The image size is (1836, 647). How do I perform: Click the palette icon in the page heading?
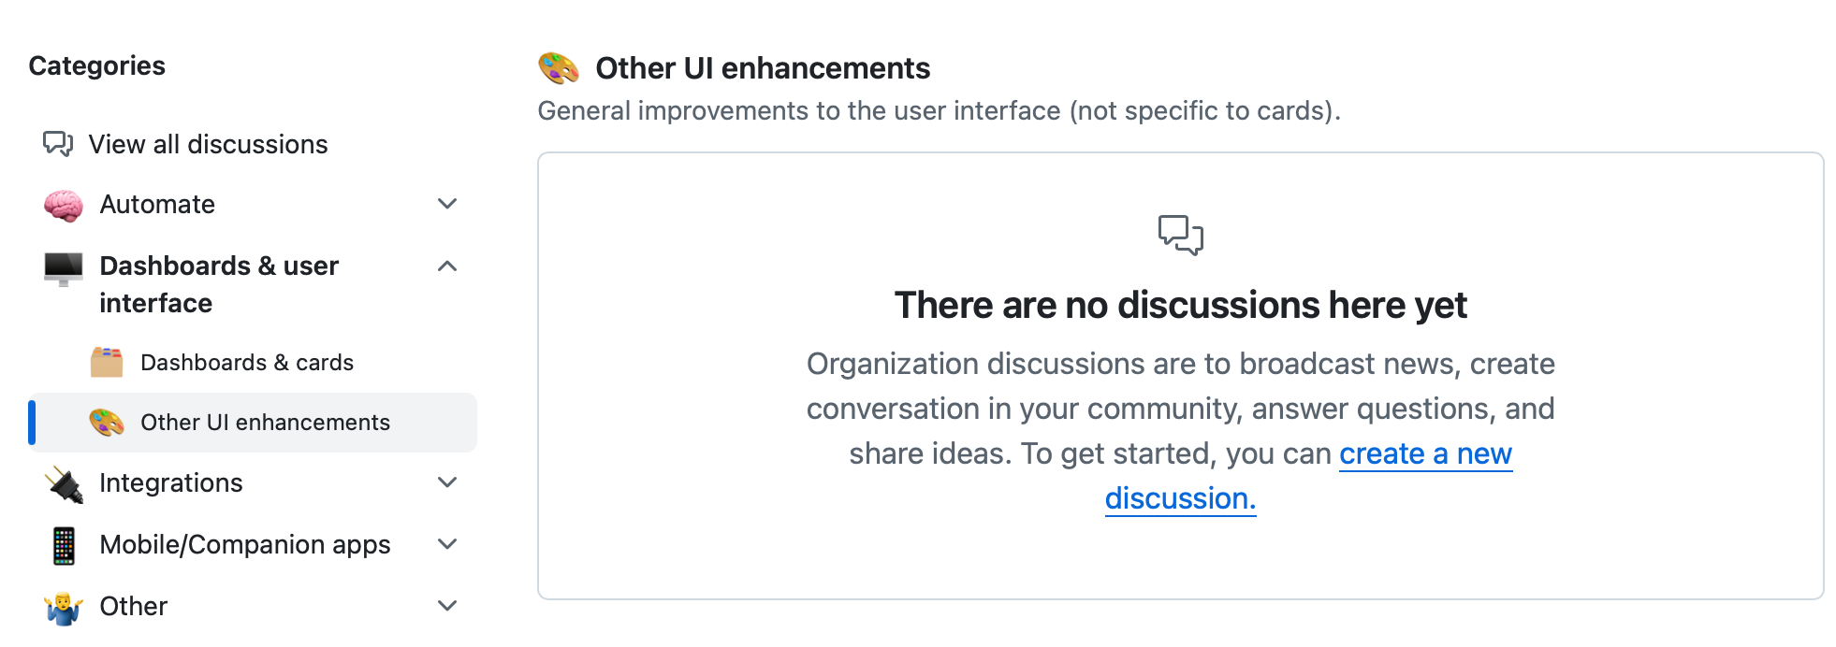tap(559, 68)
